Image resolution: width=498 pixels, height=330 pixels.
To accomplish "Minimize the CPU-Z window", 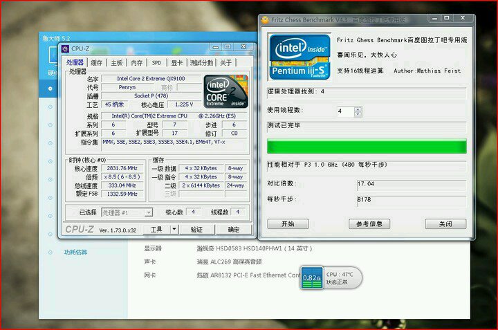I will tap(216, 47).
